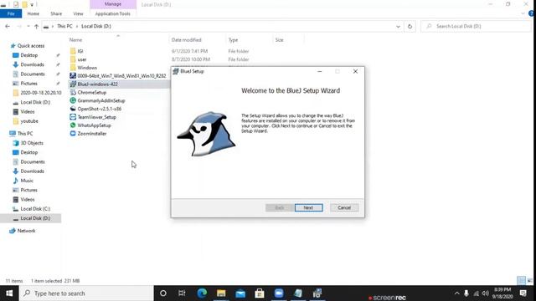
Task: Refresh the Local Disk (D:) view
Action: (410, 26)
